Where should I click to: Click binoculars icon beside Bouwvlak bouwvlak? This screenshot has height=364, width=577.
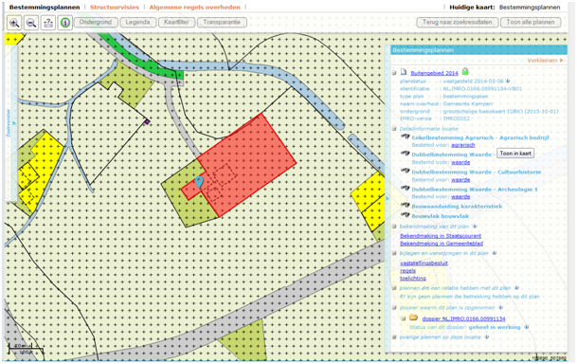pos(406,215)
